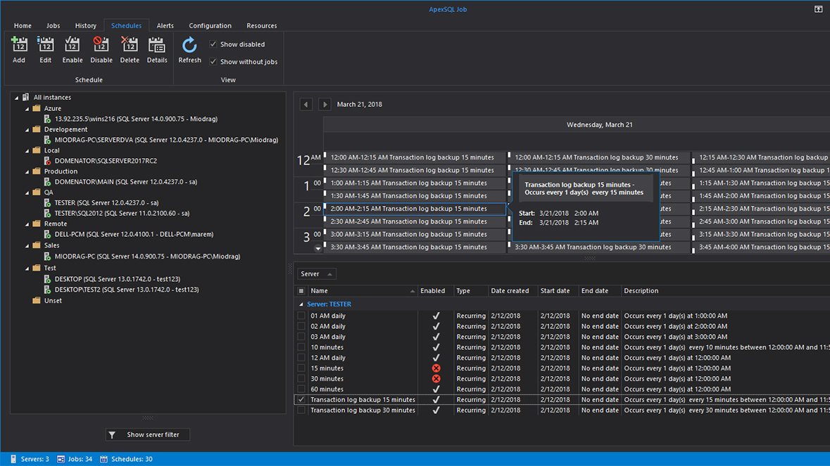Viewport: 830px width, 466px height.
Task: Toggle the Show disabled checkbox
Action: [213, 44]
